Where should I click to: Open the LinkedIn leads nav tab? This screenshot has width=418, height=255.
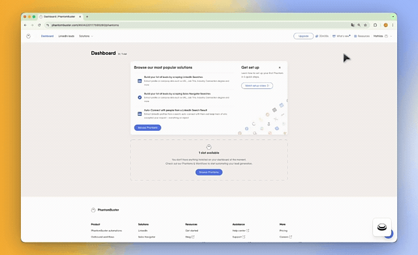67,36
